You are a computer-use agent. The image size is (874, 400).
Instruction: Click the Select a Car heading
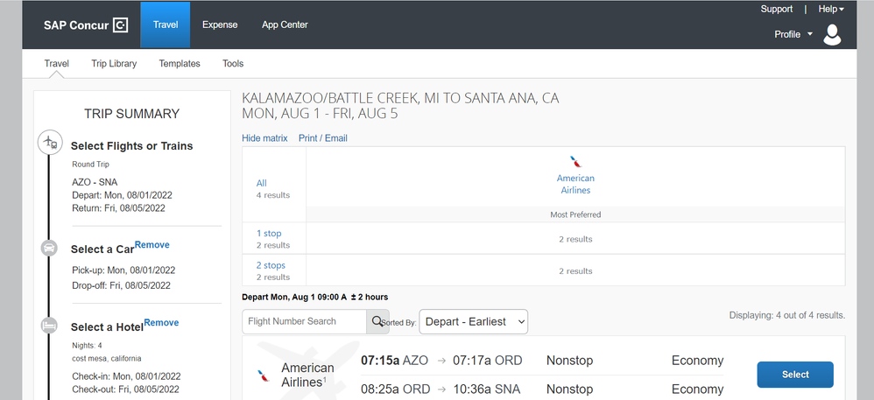click(x=102, y=249)
